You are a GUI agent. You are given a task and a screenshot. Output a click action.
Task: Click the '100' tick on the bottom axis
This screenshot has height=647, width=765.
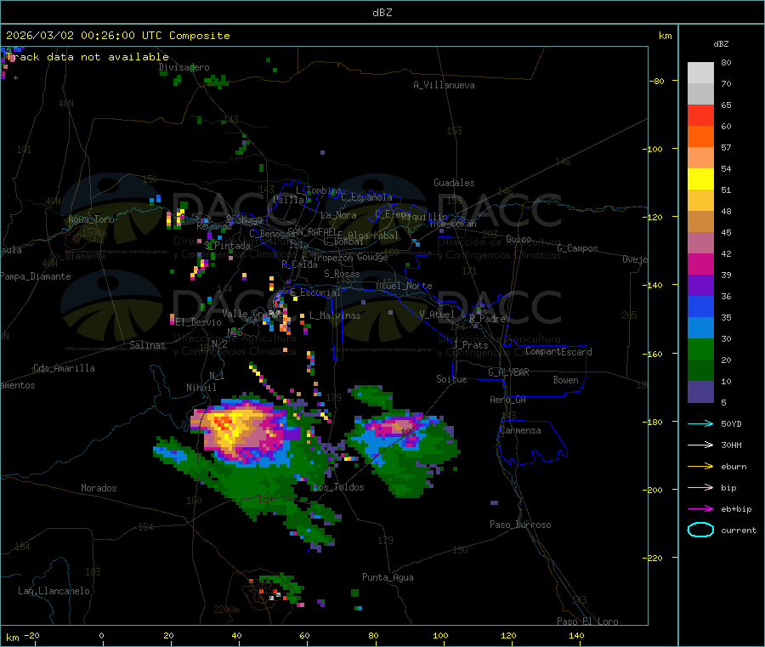440,635
